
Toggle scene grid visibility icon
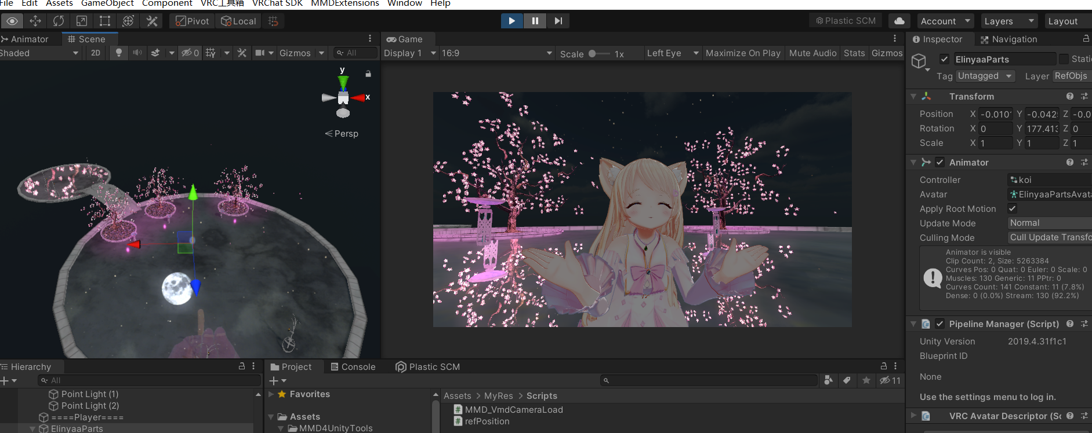tap(211, 53)
